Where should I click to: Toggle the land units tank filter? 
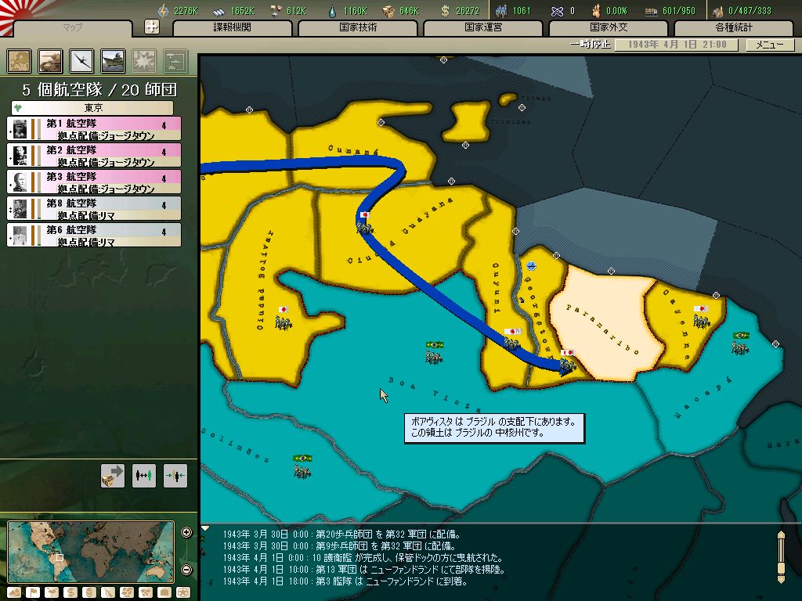click(50, 61)
